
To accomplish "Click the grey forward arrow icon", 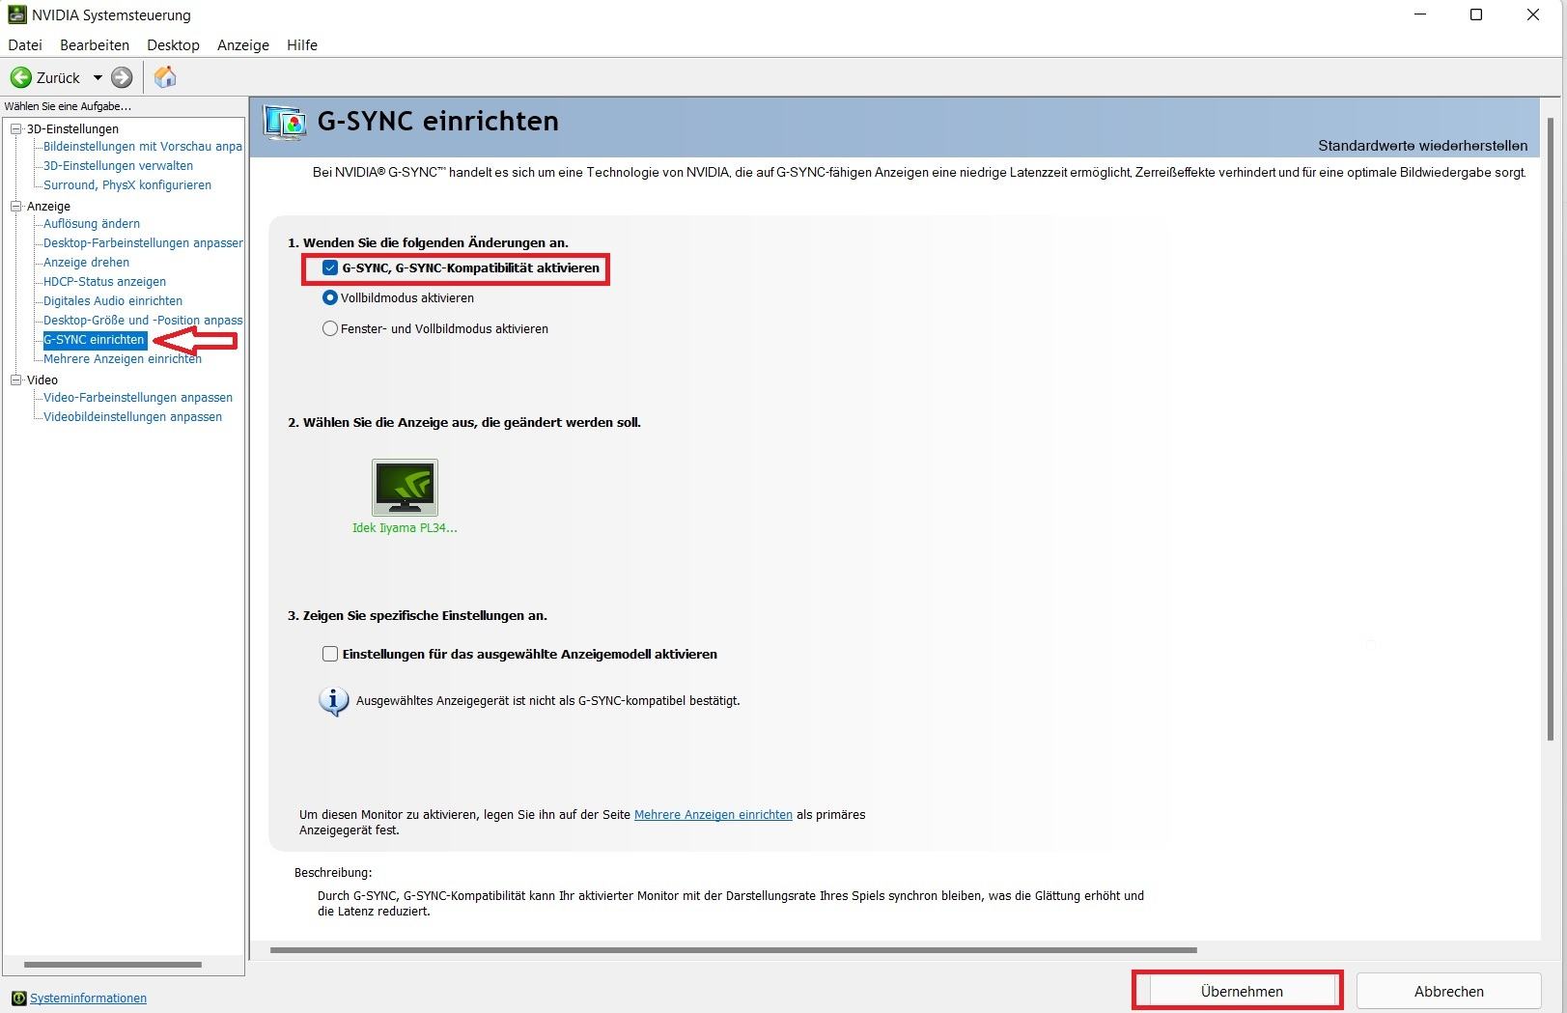I will point(122,77).
